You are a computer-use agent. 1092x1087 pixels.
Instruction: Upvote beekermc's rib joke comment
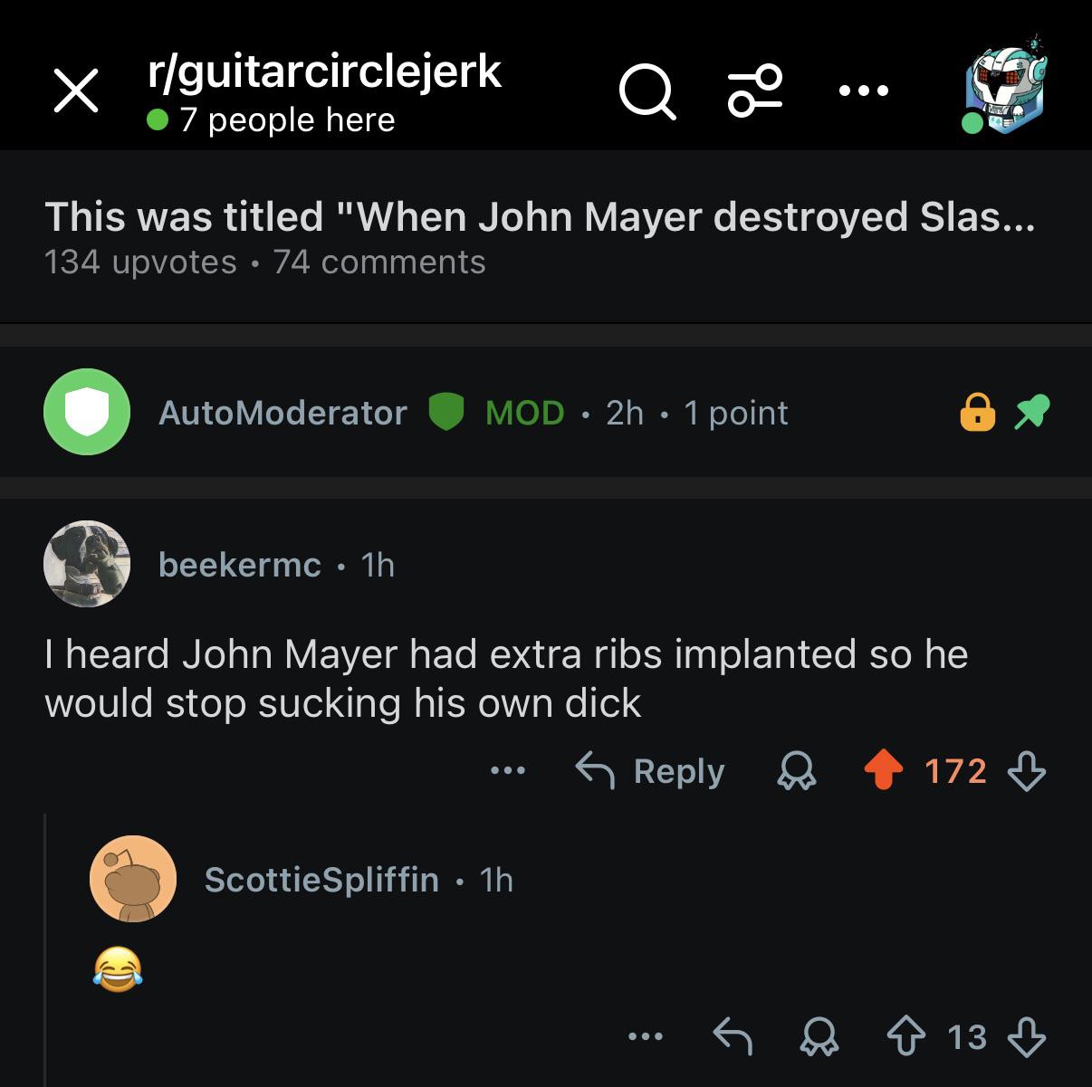click(x=883, y=772)
